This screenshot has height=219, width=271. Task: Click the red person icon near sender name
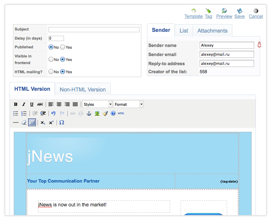coord(259,45)
